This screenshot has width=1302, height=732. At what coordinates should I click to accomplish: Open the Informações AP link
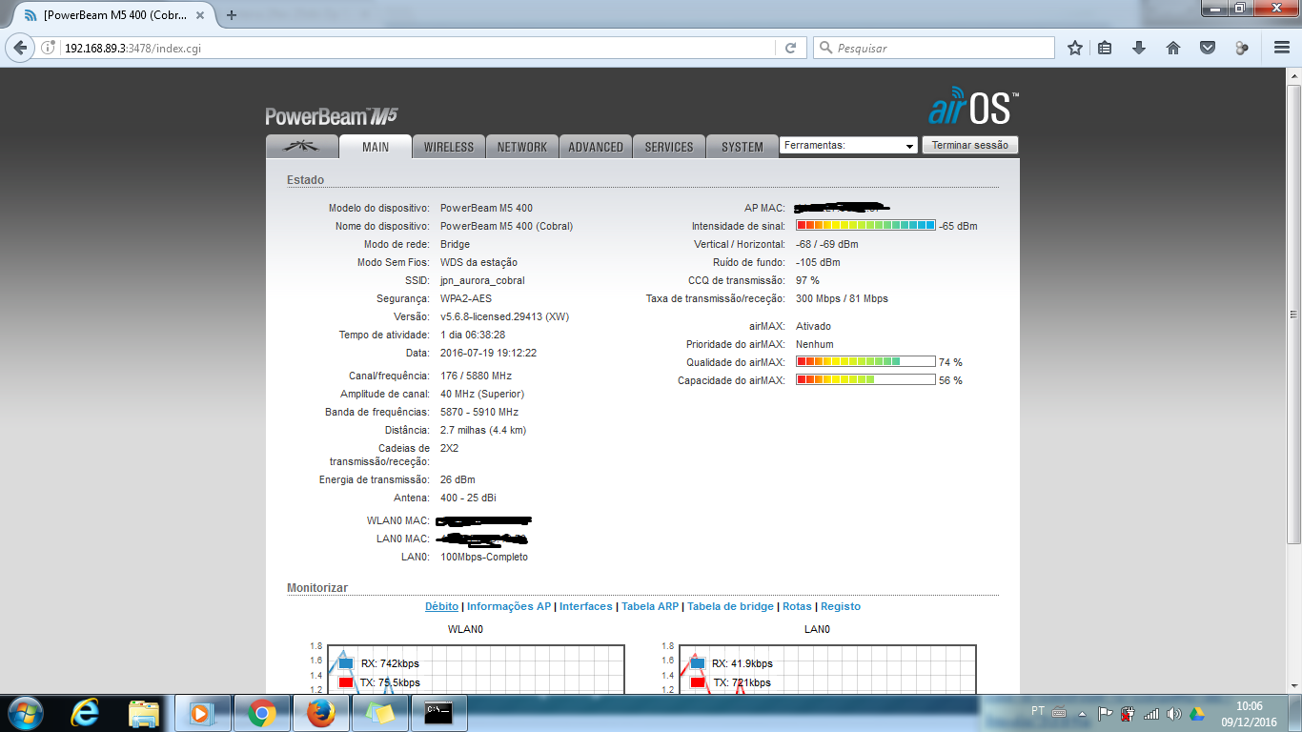509,606
